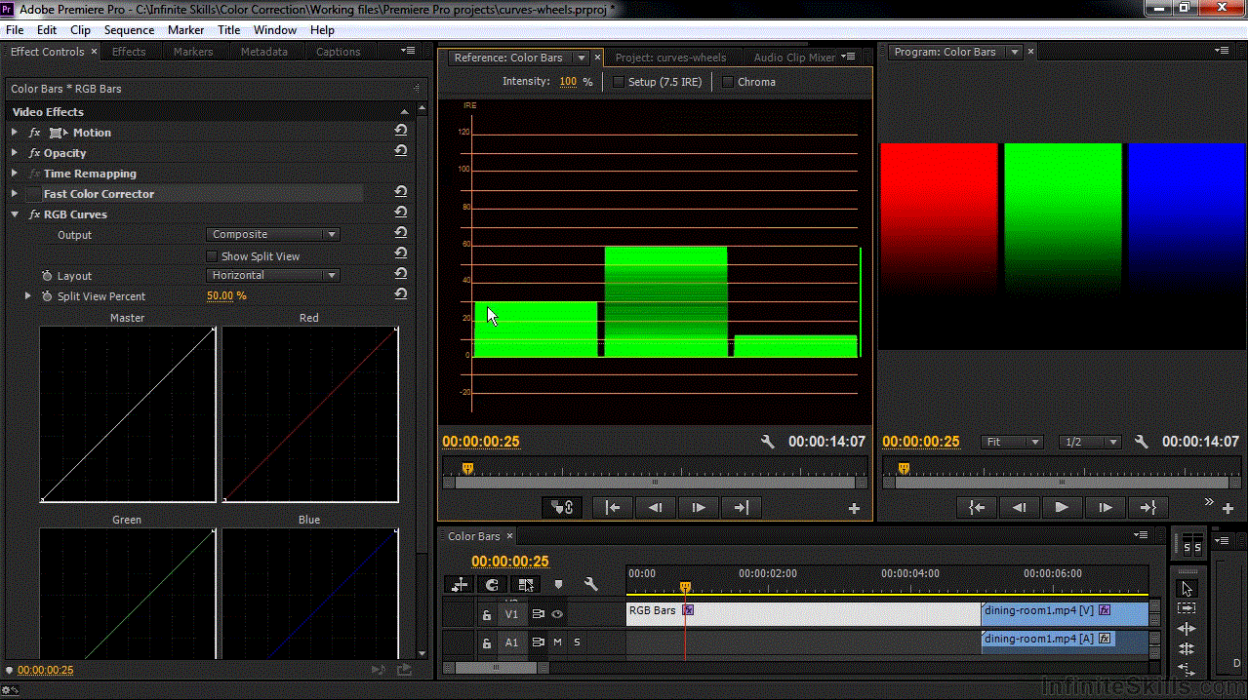
Task: Switch to the Effects tab
Action: (129, 52)
